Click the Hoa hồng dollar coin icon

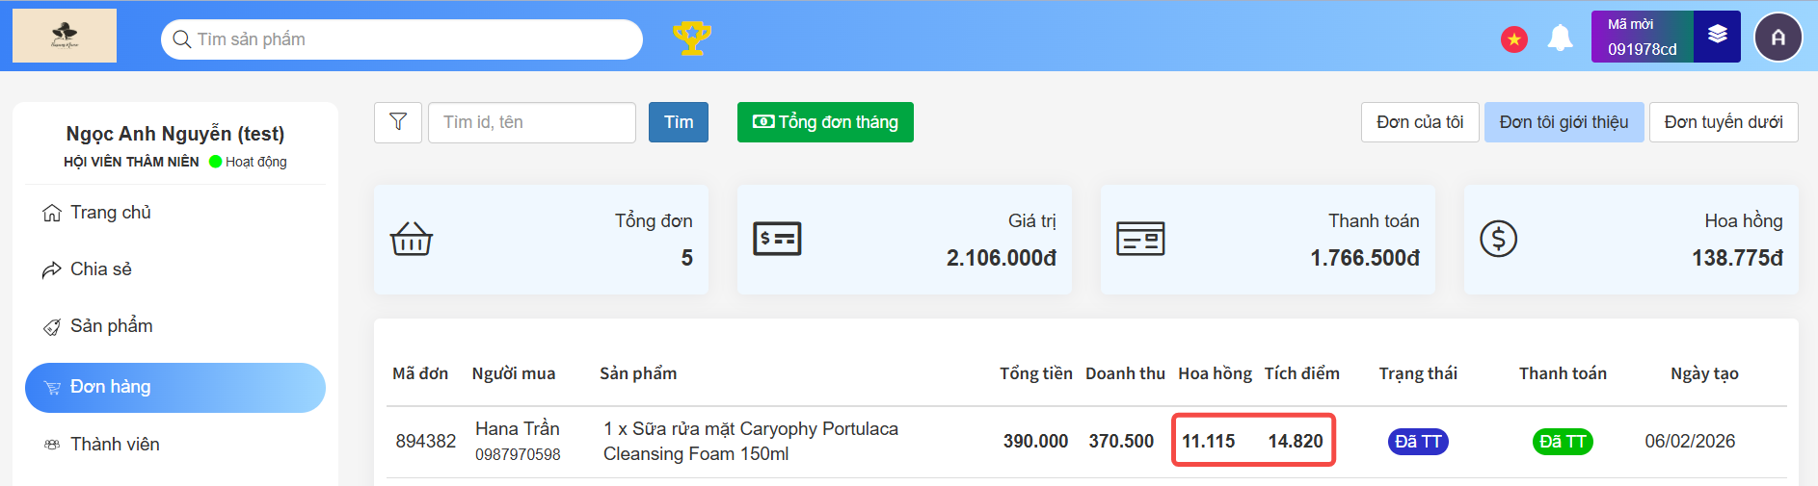[x=1499, y=239]
